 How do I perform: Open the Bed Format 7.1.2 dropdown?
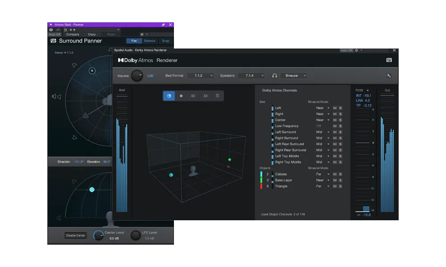[200, 76]
